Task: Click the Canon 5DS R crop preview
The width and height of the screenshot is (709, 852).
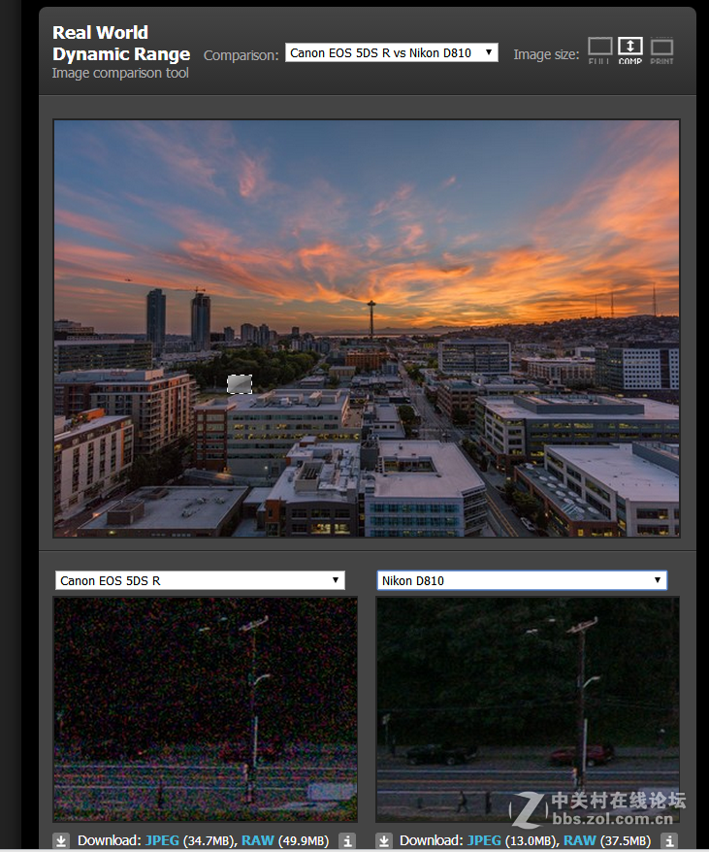Action: click(205, 708)
